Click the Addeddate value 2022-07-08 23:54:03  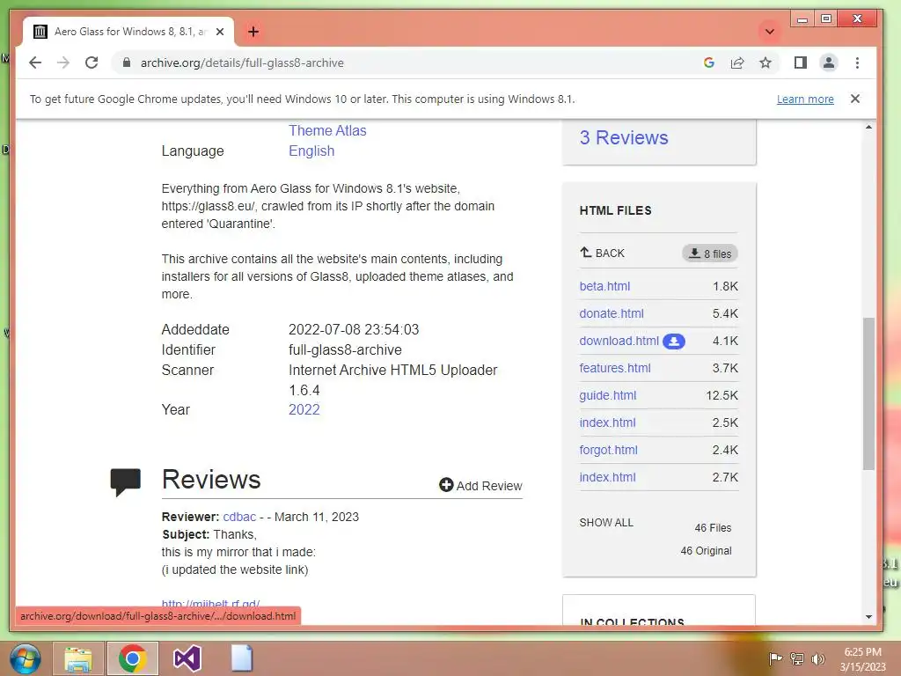(x=354, y=329)
